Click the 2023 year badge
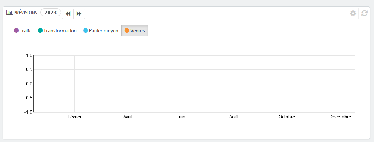This screenshot has width=374, height=142. pyautogui.click(x=51, y=13)
